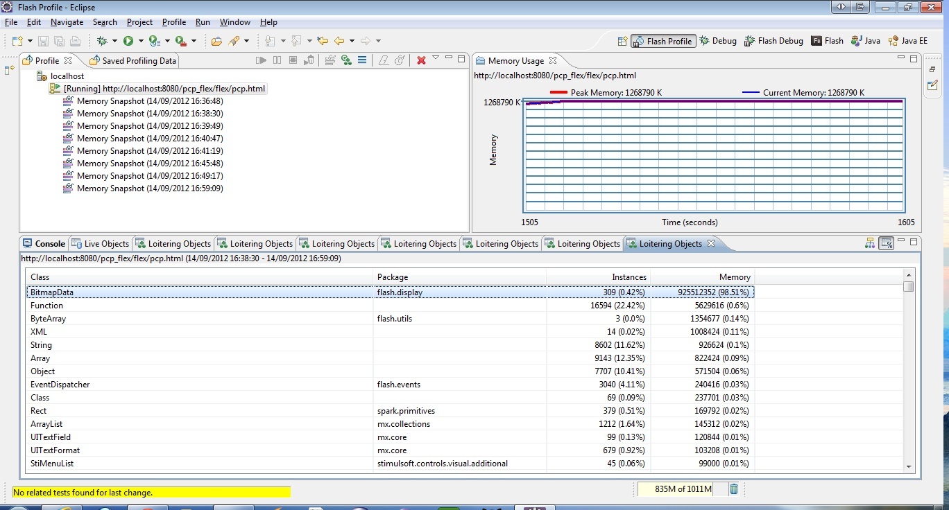This screenshot has width=949, height=510.
Task: Switch to Java EE perspective
Action: click(x=908, y=41)
